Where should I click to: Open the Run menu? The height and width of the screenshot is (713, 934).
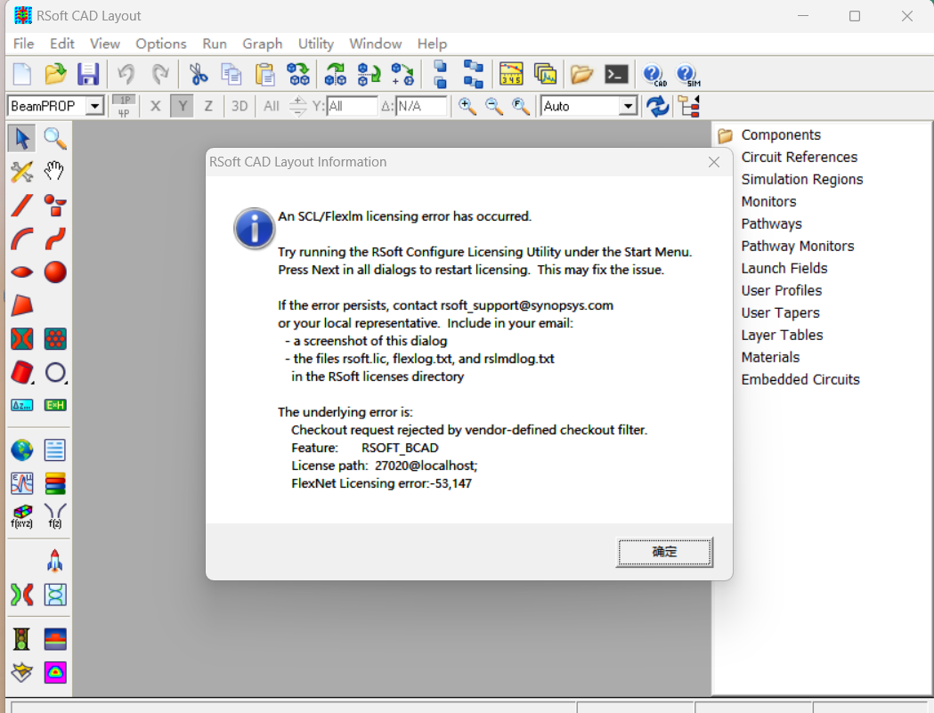point(215,44)
